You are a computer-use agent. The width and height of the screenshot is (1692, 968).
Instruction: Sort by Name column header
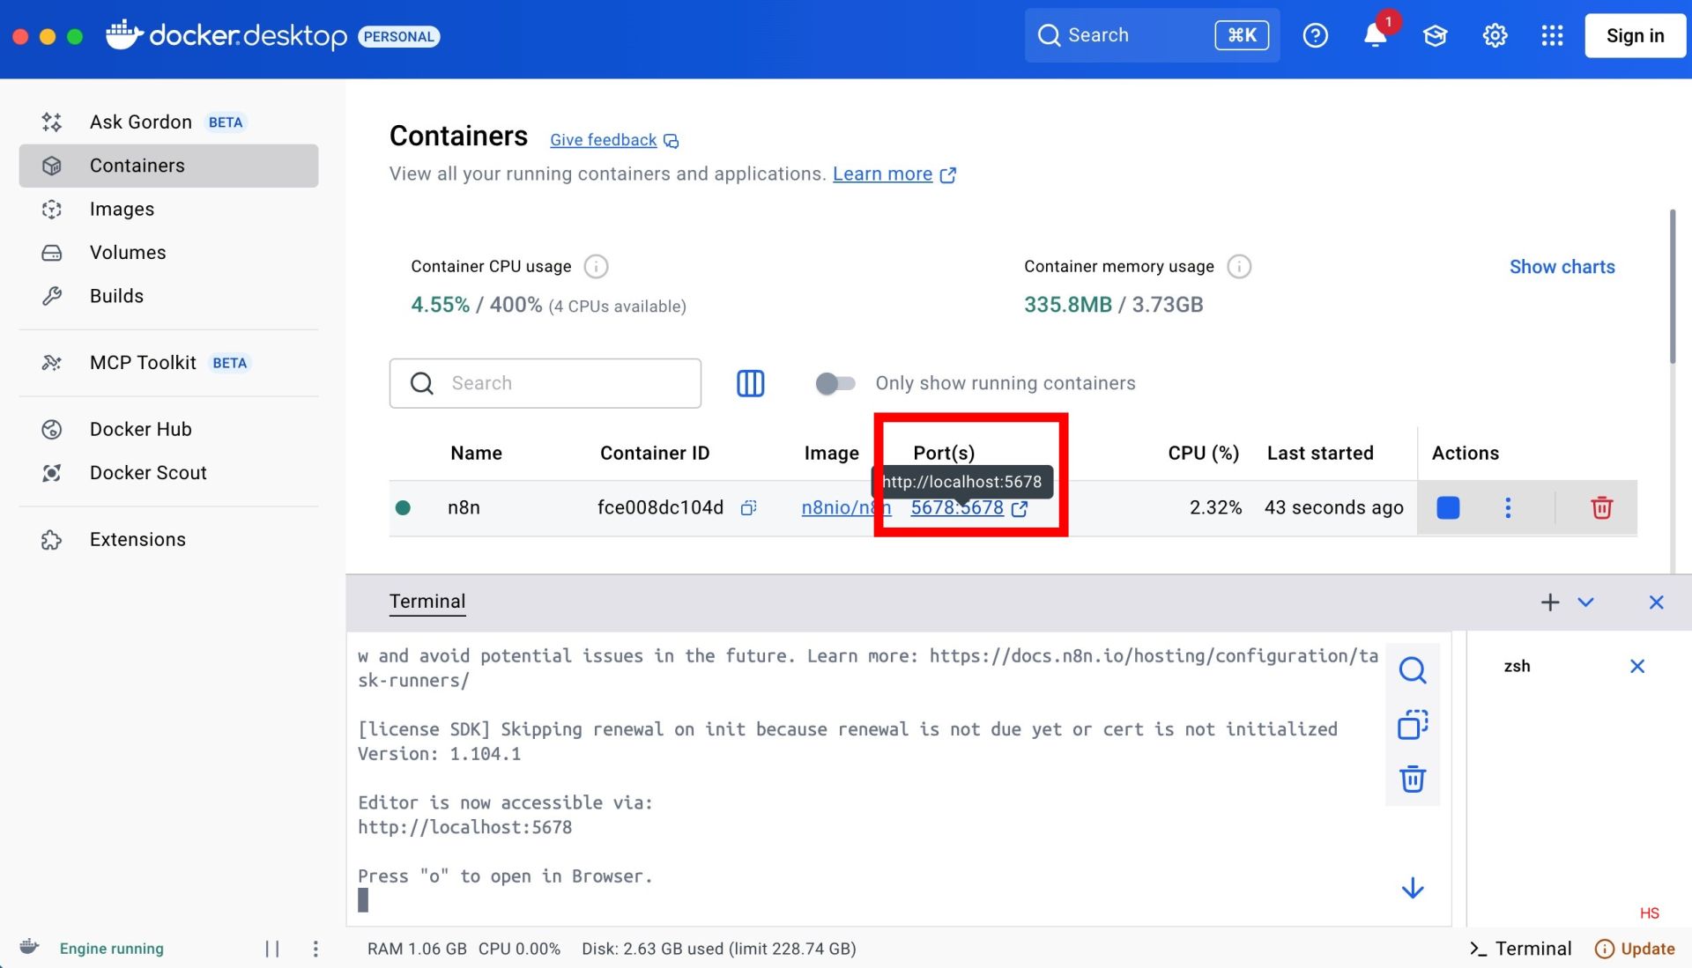coord(476,453)
